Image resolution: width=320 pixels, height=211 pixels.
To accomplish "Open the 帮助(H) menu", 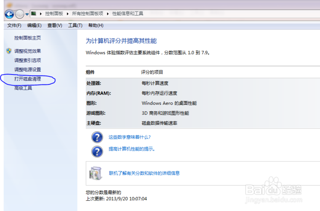I will (96, 25).
